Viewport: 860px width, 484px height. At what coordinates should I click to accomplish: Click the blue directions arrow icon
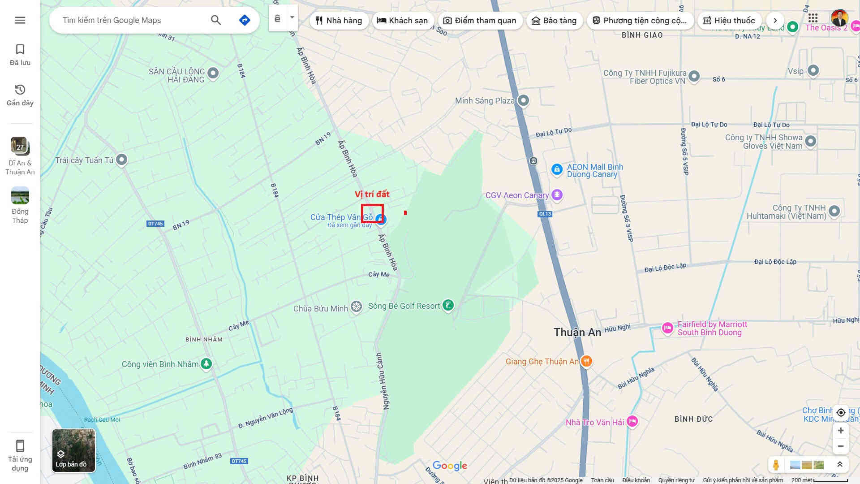click(x=245, y=20)
